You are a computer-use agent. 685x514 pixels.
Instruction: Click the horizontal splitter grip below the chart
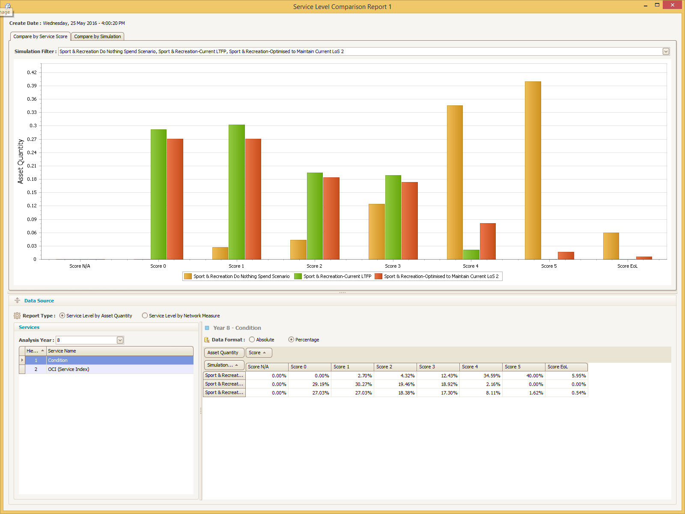pos(342,293)
